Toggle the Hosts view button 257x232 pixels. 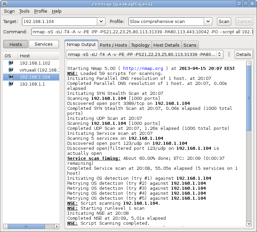(x=16, y=44)
